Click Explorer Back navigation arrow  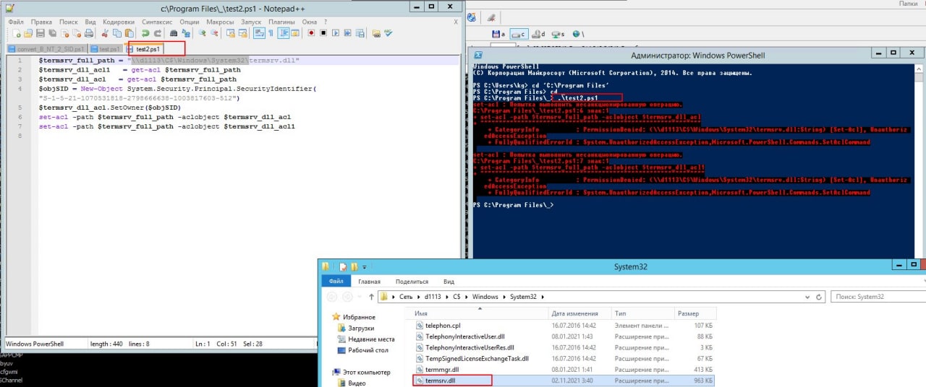click(332, 297)
